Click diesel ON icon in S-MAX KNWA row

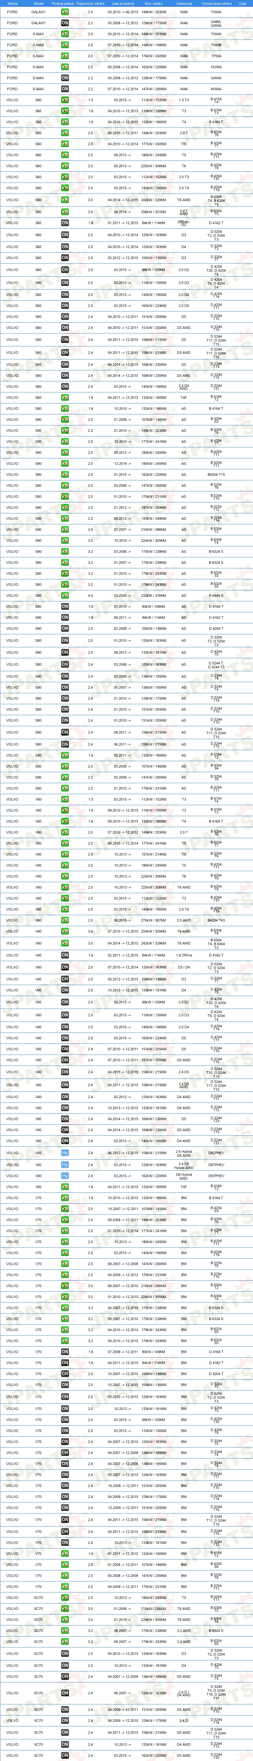click(65, 89)
